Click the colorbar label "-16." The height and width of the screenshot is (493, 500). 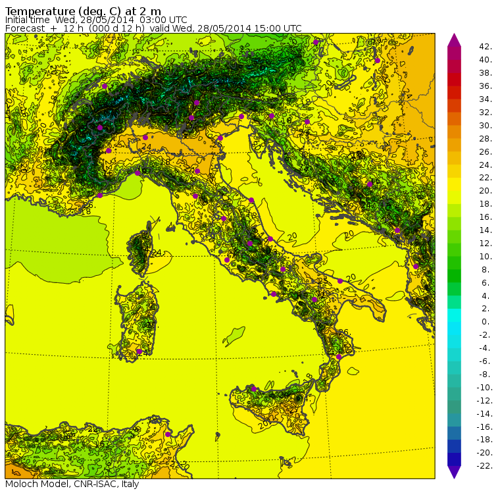(x=485, y=427)
